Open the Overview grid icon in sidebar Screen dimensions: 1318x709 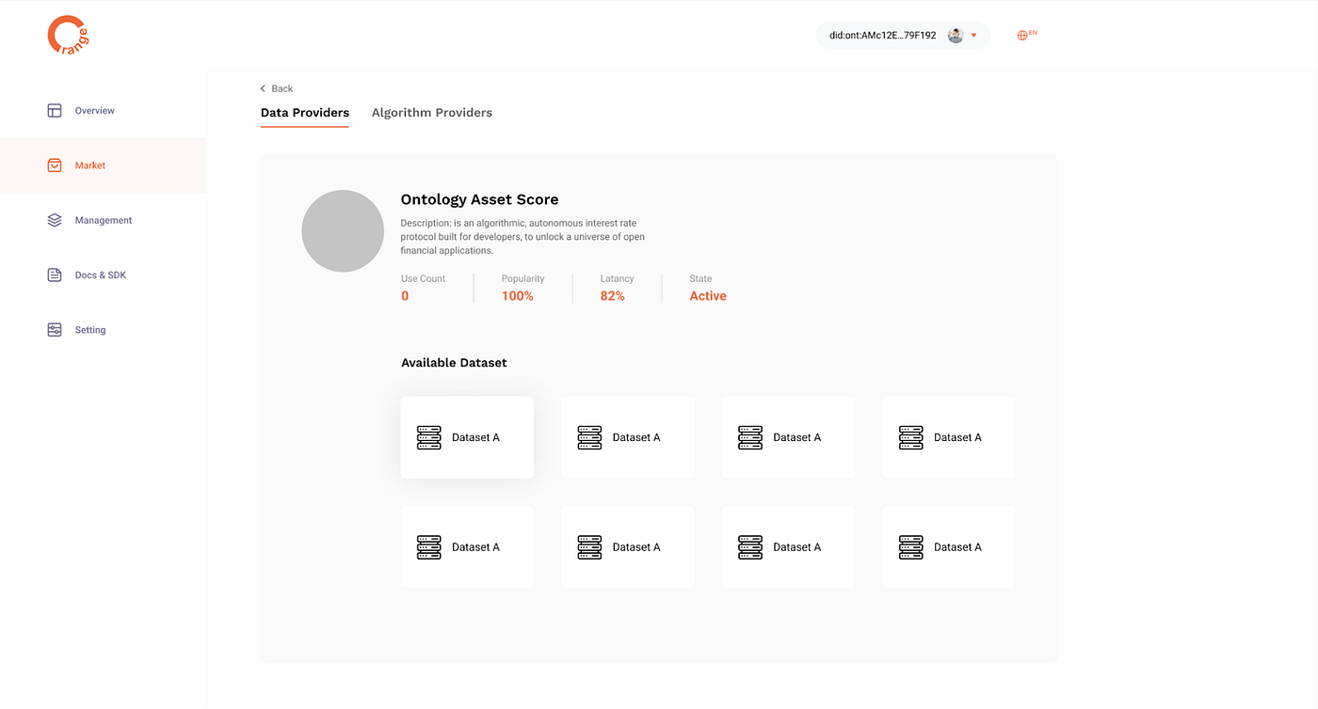55,110
